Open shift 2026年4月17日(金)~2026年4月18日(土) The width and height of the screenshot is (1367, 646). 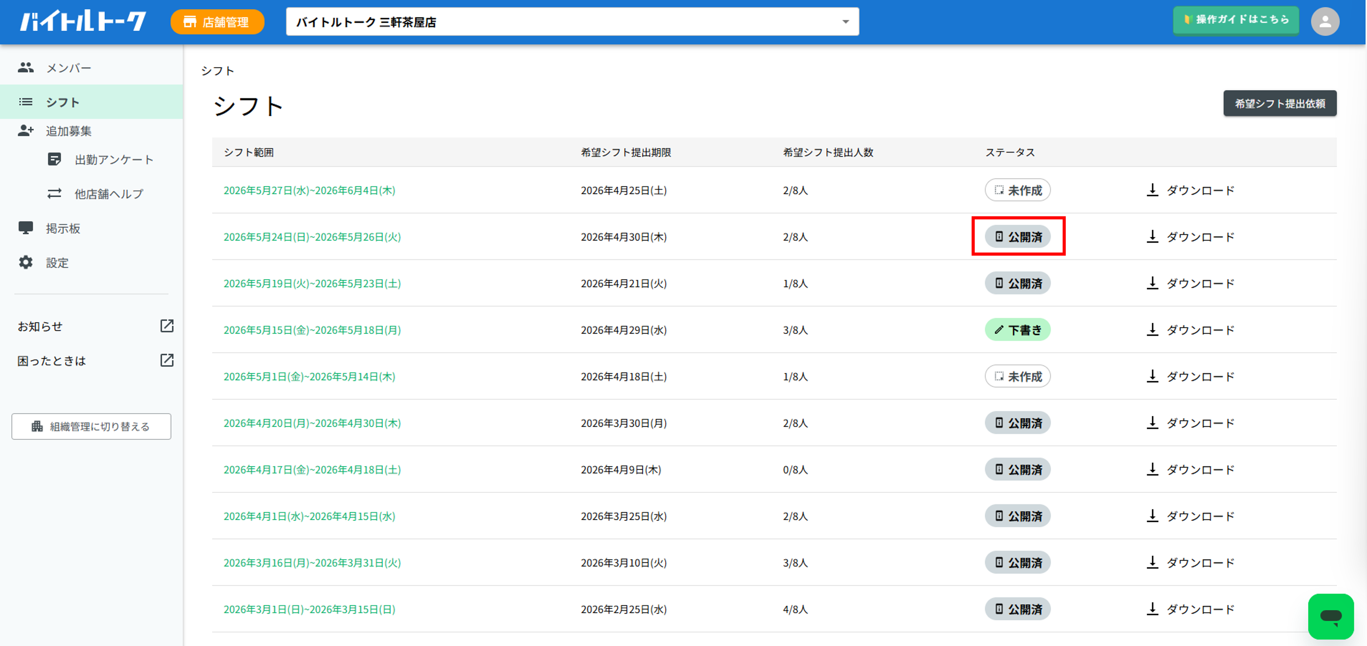click(312, 470)
